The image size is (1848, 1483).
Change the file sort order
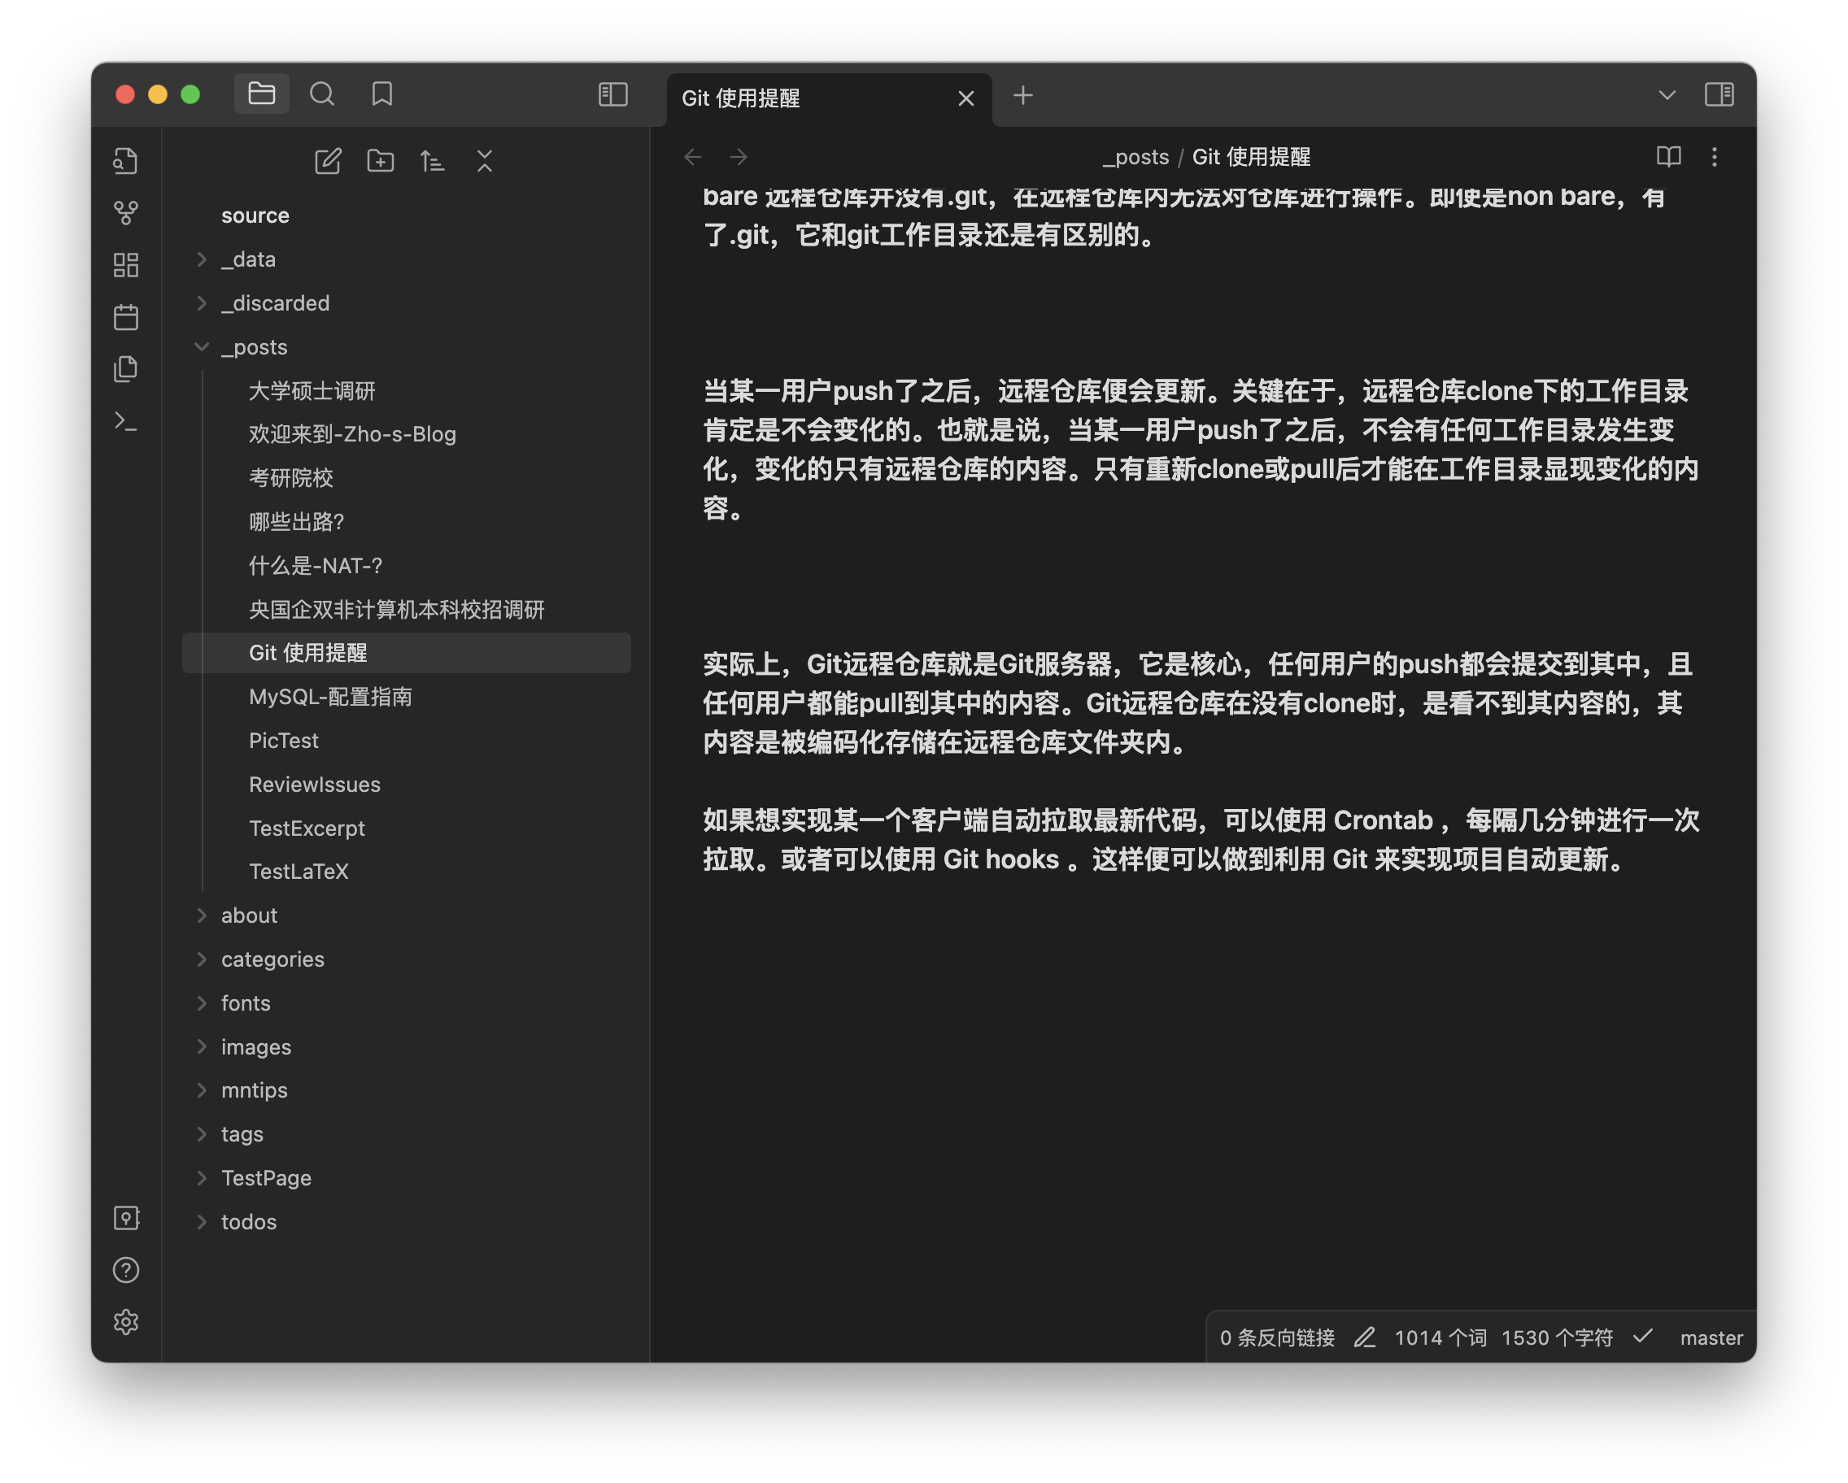tap(433, 161)
